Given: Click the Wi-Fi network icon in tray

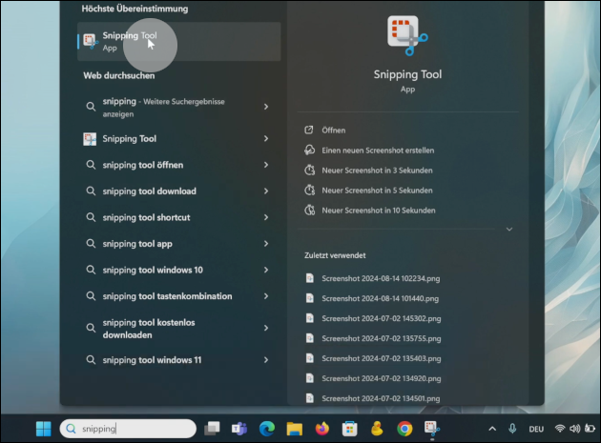Looking at the screenshot, I should 560,428.
